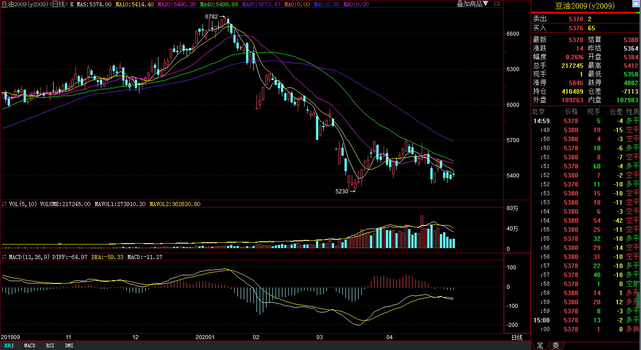641x350 pixels.
Task: Switch to the RSI indicator tab
Action: [x=50, y=345]
